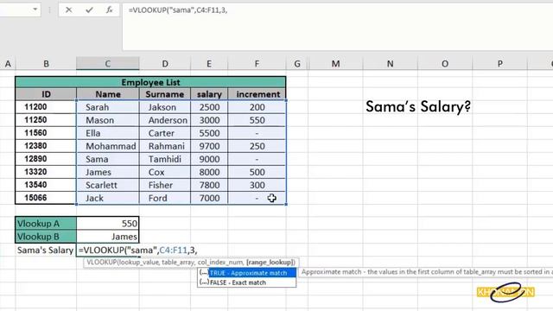Click ID cell 11200
Screen dimensions: 553x311
click(x=46, y=107)
